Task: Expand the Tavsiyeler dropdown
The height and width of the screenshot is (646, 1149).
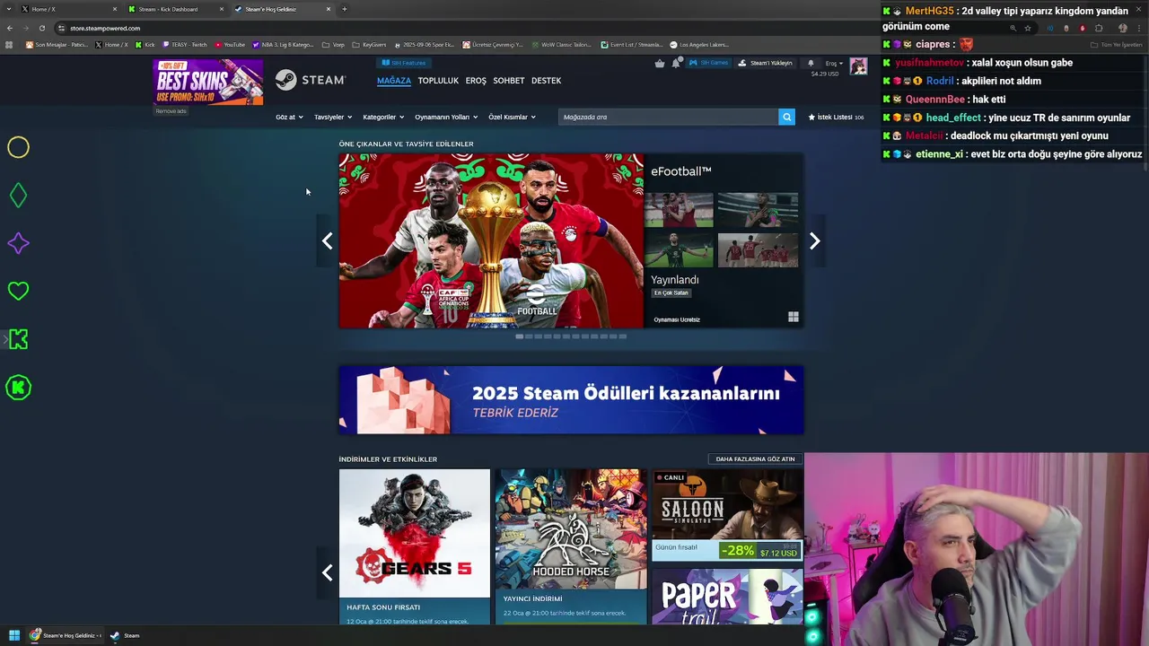Action: (x=333, y=117)
